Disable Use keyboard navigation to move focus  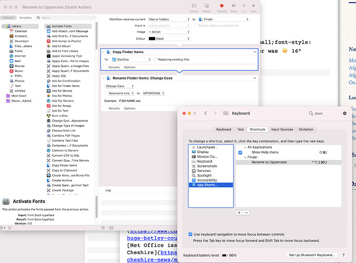click(x=190, y=234)
